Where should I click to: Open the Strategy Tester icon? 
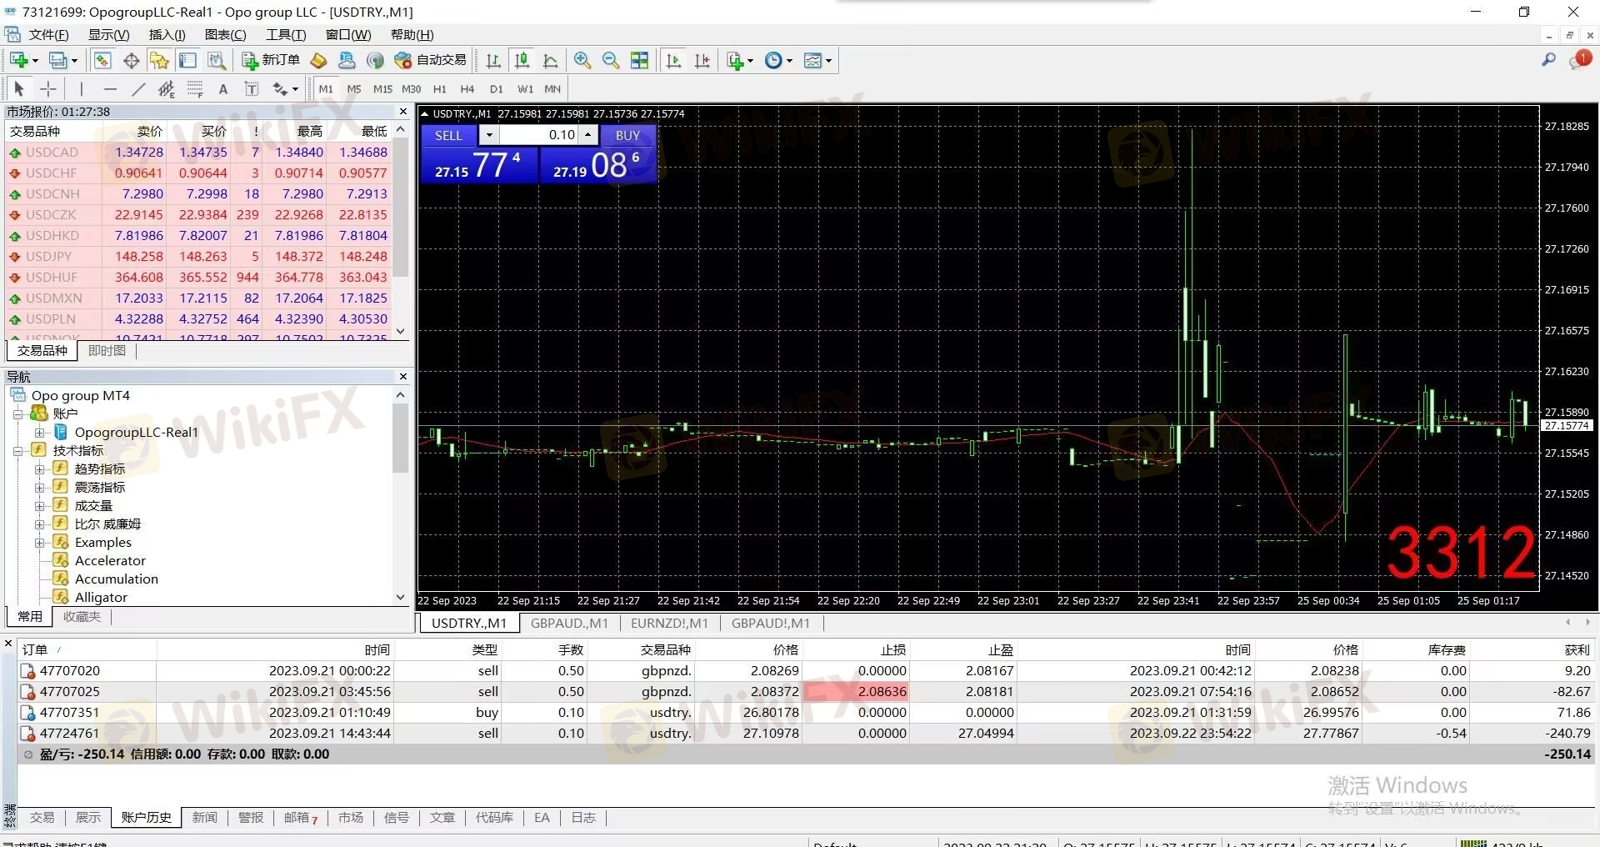click(x=217, y=60)
